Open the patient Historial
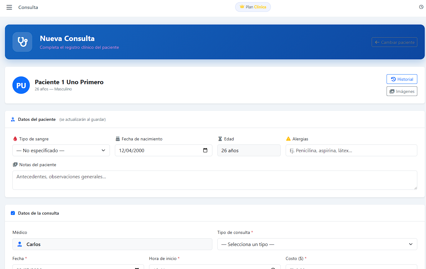 [402, 79]
